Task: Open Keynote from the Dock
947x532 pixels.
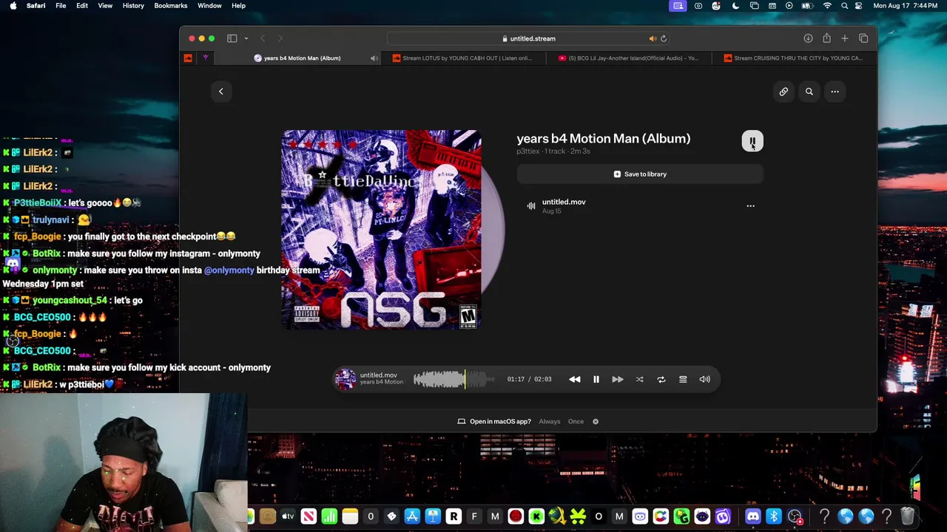Action: (x=433, y=516)
